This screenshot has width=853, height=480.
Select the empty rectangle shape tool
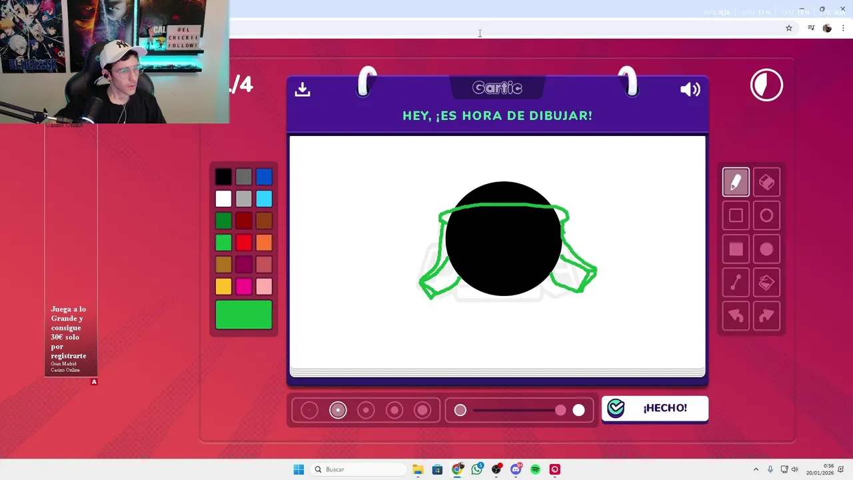pyautogui.click(x=736, y=215)
